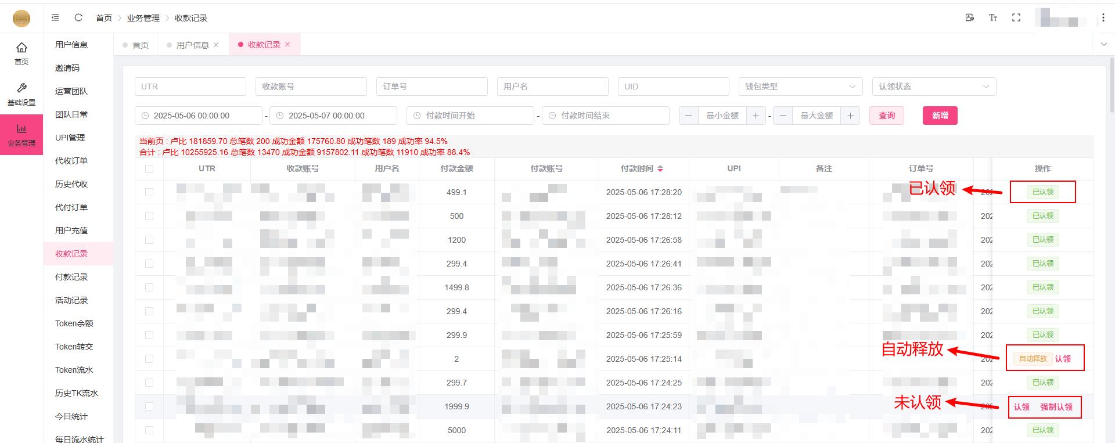Open the font size settings icon

(x=993, y=17)
